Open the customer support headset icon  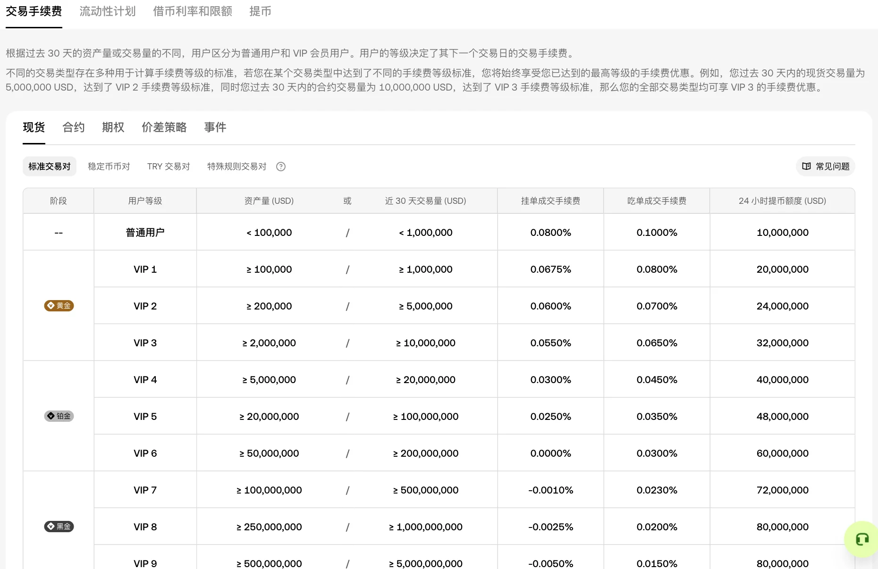point(862,539)
